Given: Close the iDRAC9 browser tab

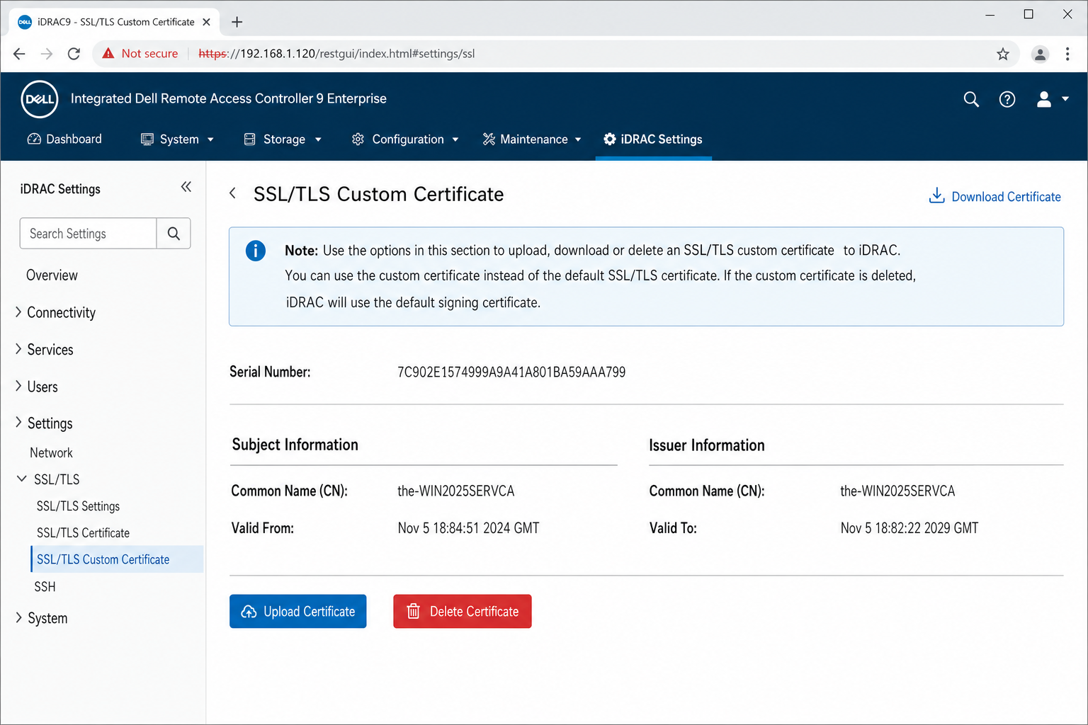Looking at the screenshot, I should [206, 22].
